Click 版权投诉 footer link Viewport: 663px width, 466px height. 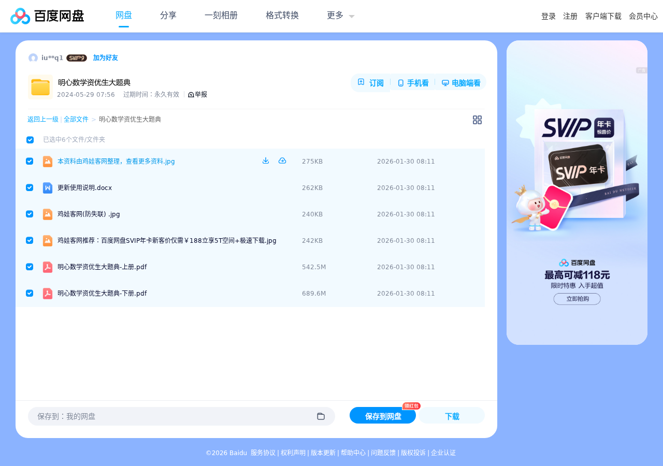pyautogui.click(x=413, y=453)
